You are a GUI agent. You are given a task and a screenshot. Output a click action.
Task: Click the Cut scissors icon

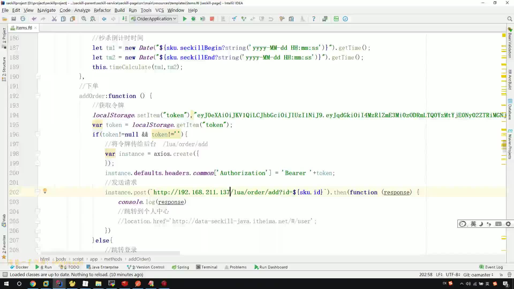[54, 19]
